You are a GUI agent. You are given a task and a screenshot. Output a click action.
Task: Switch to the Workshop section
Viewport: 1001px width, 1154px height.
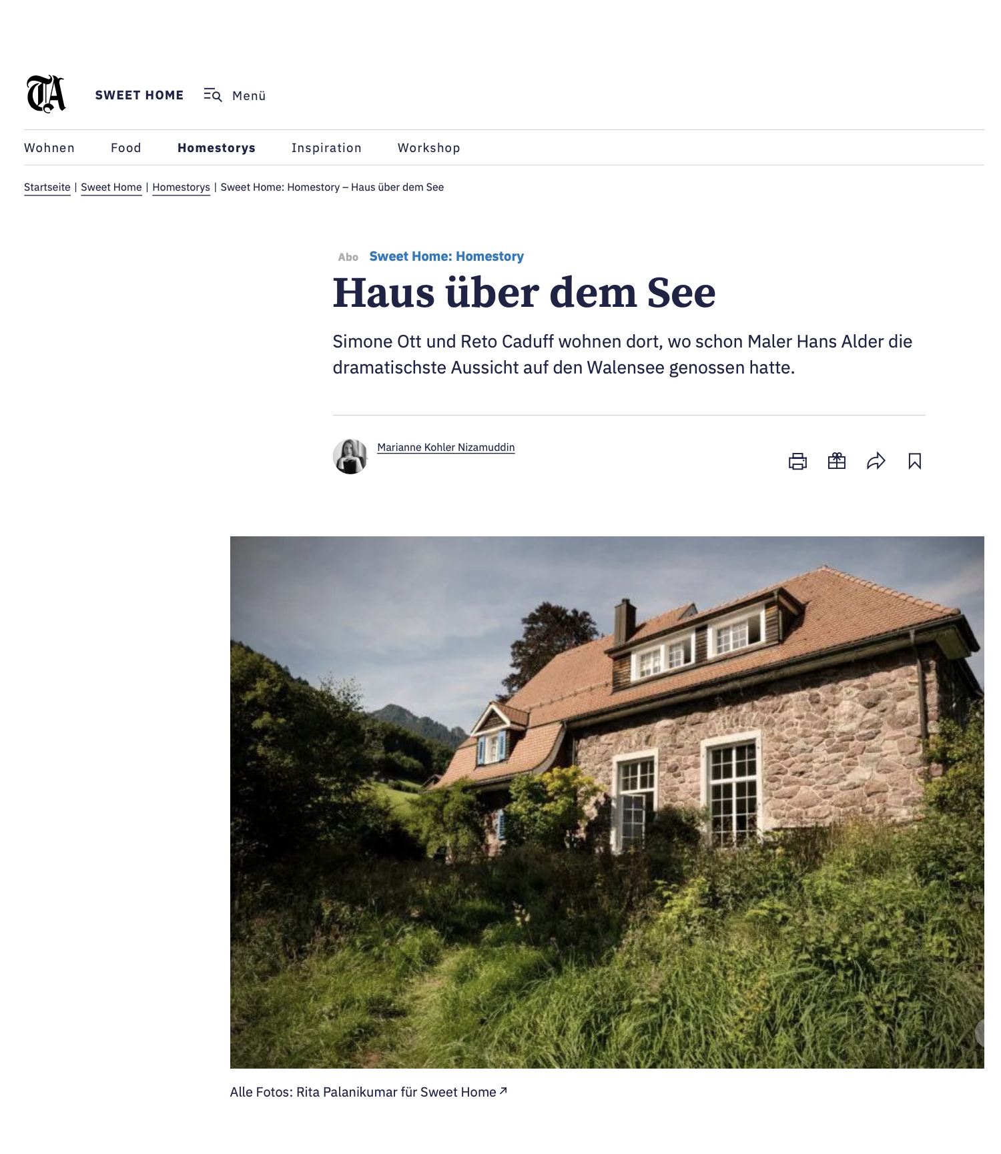pyautogui.click(x=429, y=148)
